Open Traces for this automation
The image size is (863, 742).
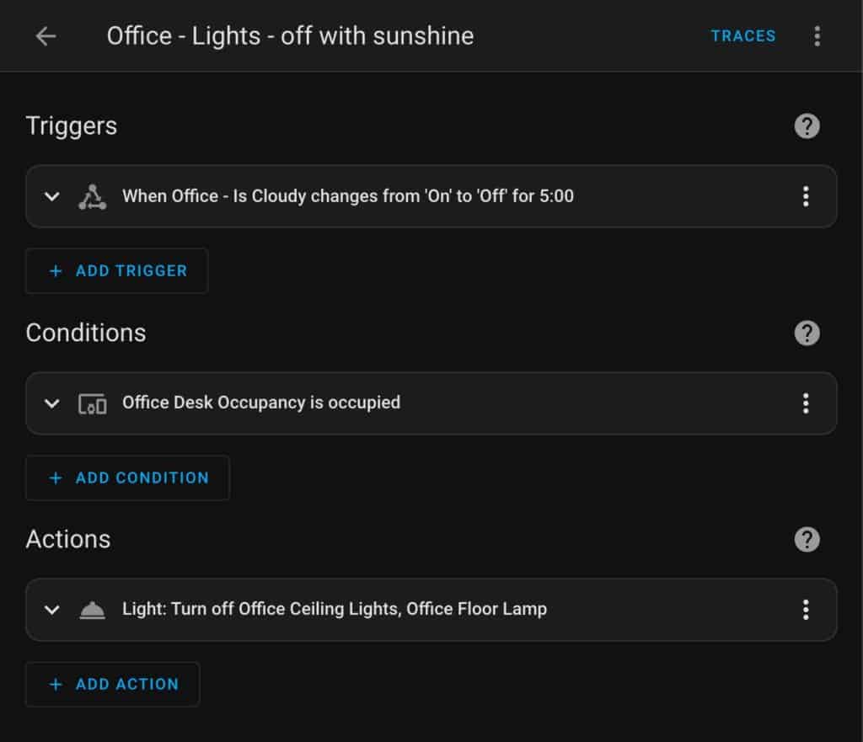tap(743, 36)
